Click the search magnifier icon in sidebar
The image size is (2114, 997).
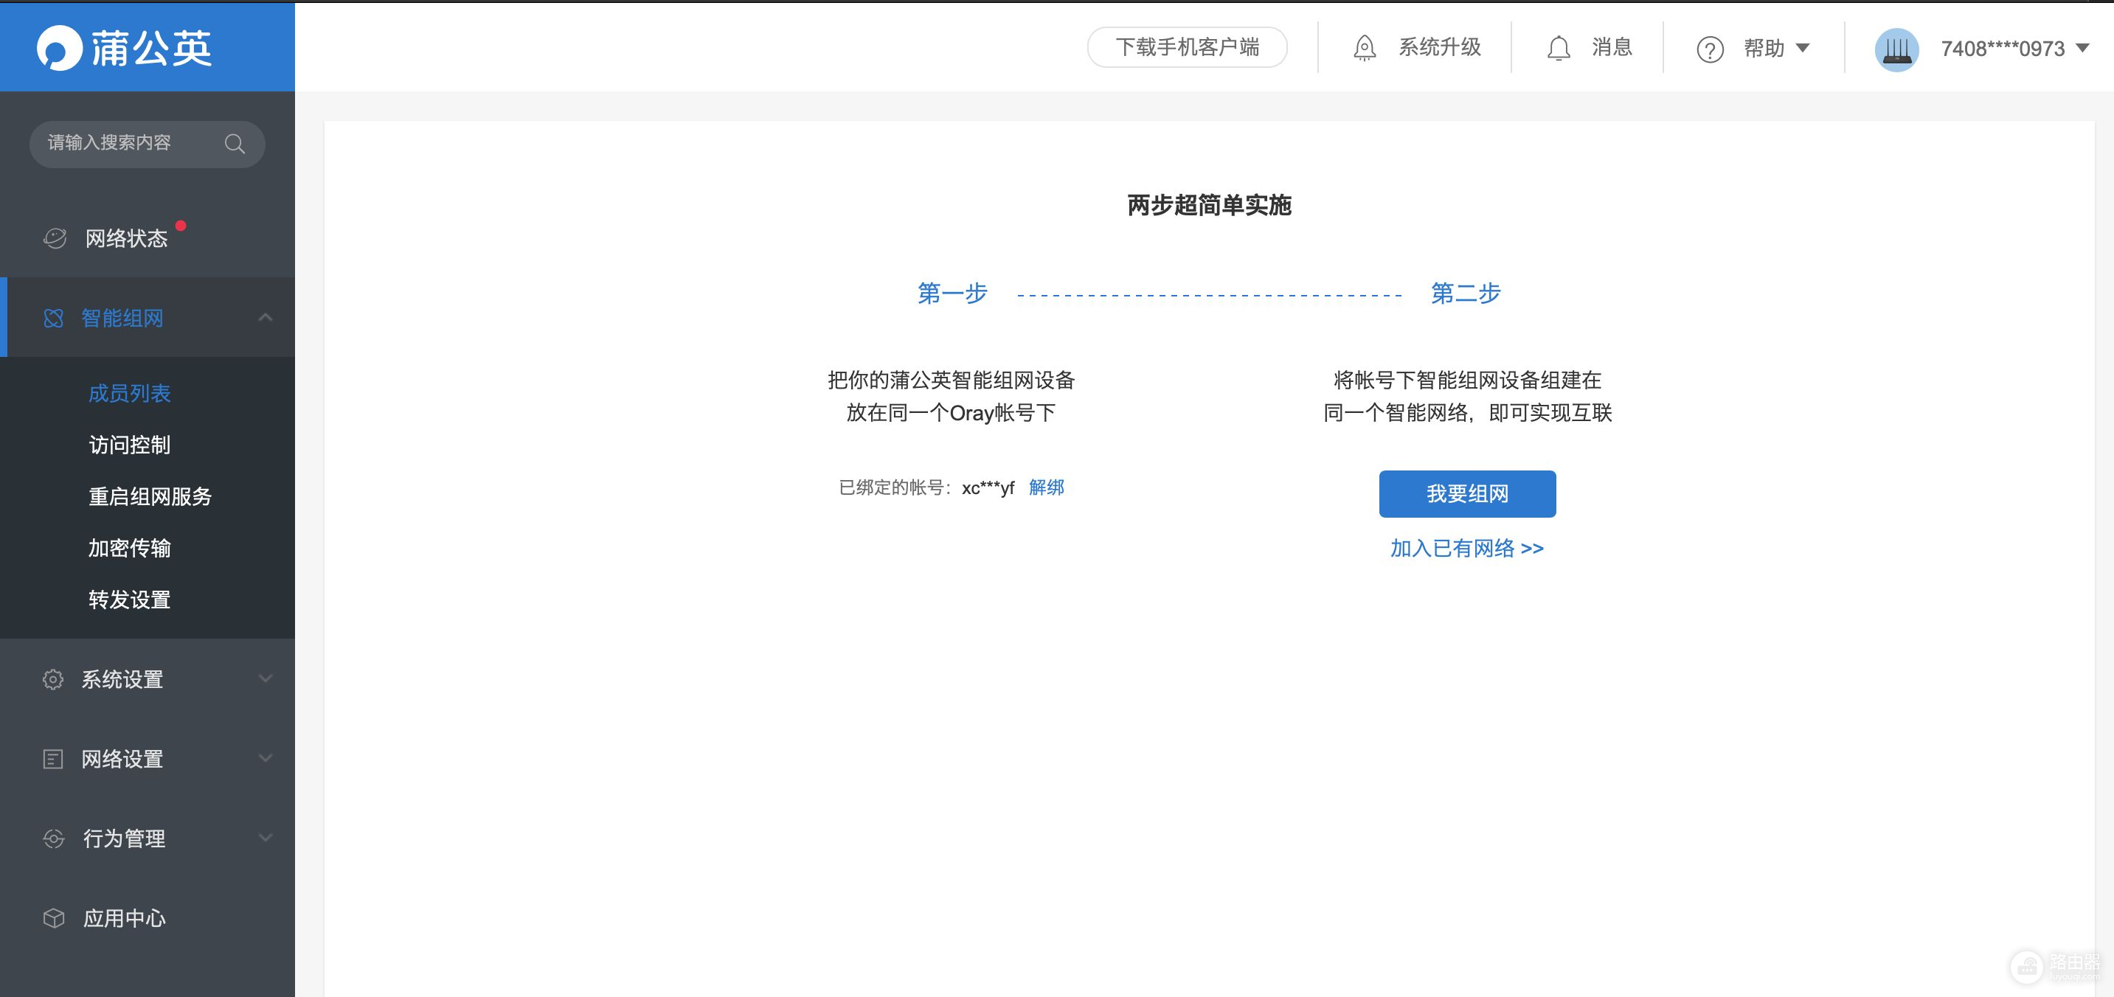pos(235,144)
